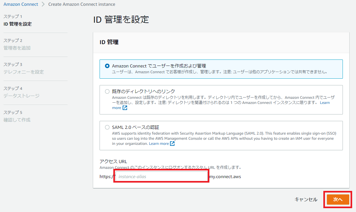Viewport: 356px width, 212px height.
Task: Click the アクセス URL label
Action: pyautogui.click(x=113, y=161)
